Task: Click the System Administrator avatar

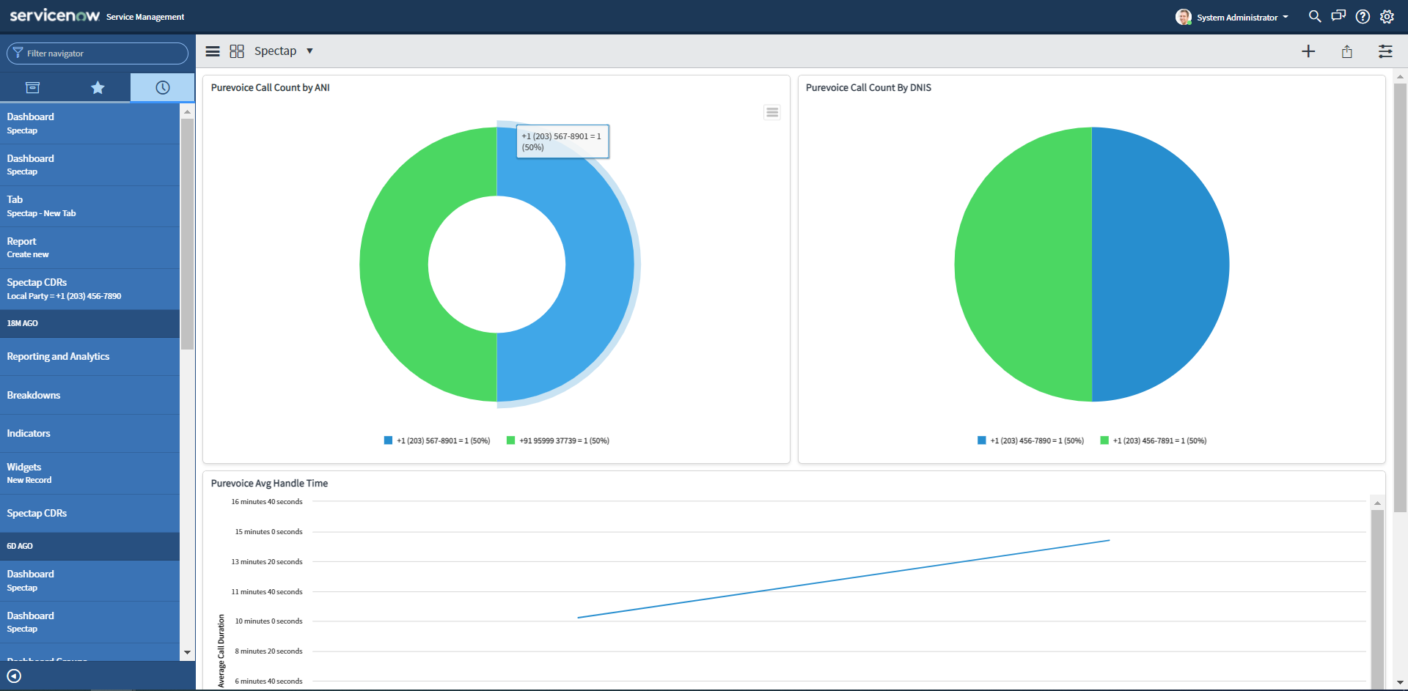Action: [x=1183, y=17]
